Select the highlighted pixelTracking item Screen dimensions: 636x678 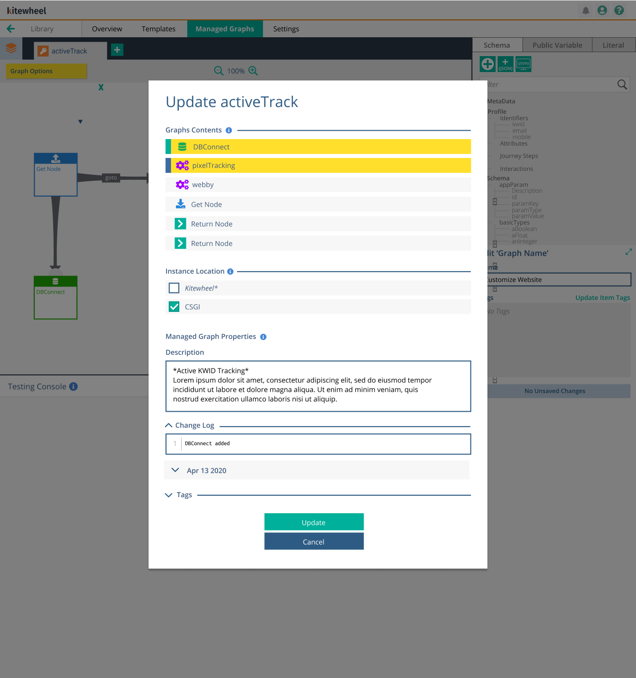pos(318,165)
